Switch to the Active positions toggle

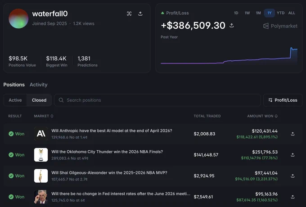point(15,100)
